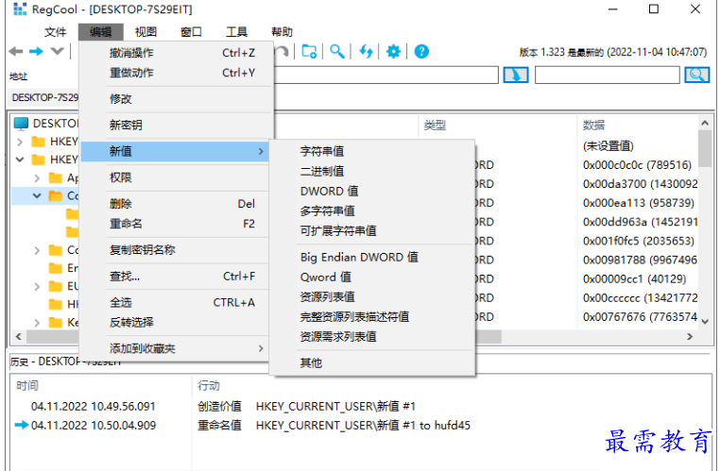Create a 二进制值 value
Image resolution: width=720 pixels, height=471 pixels.
pyautogui.click(x=372, y=171)
